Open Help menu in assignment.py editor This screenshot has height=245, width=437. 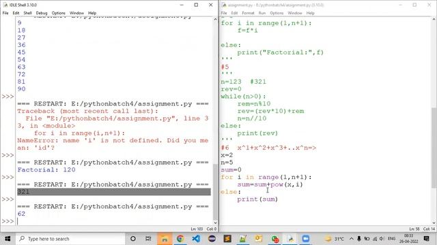310,13
